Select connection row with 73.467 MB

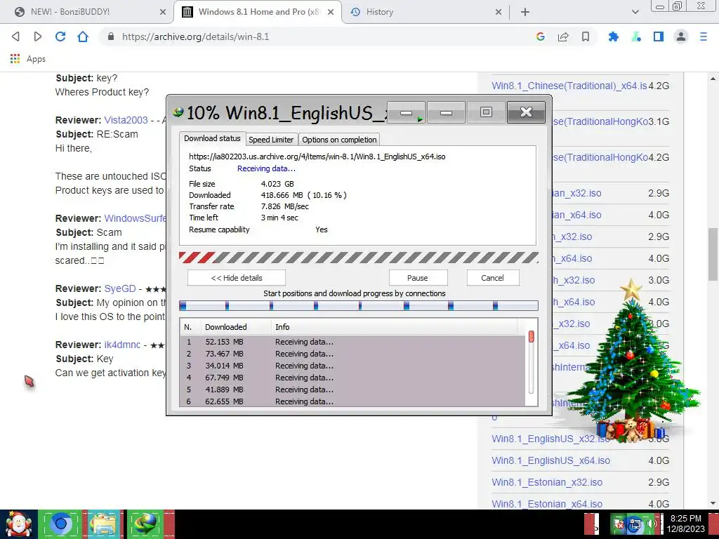(x=353, y=354)
